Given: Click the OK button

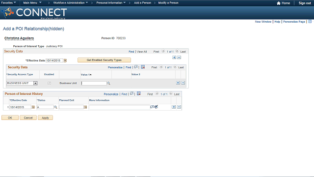Looking at the screenshot, I should [x=10, y=118].
